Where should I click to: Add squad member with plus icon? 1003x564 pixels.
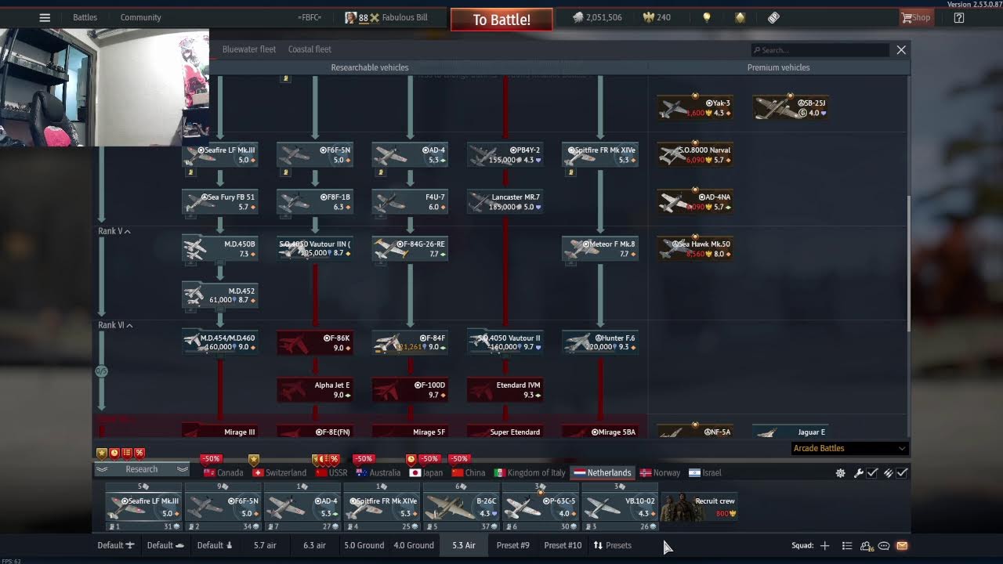(x=824, y=545)
